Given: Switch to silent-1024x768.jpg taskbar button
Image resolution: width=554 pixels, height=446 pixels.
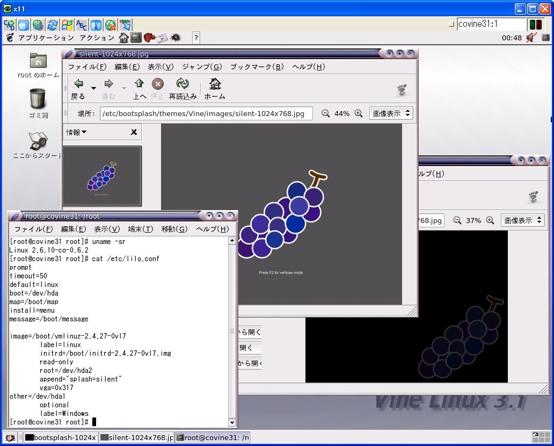Looking at the screenshot, I should point(137,438).
